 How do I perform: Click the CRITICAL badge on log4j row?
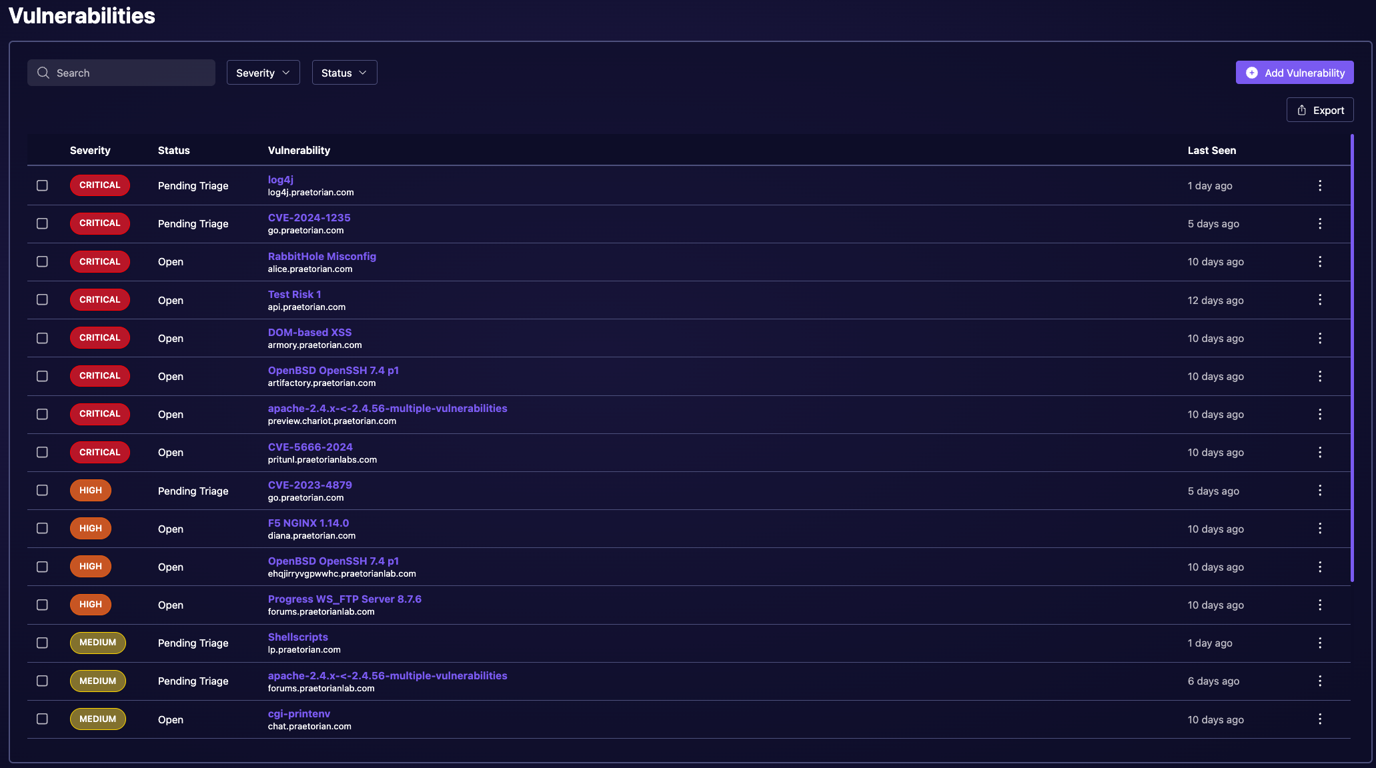tap(100, 185)
